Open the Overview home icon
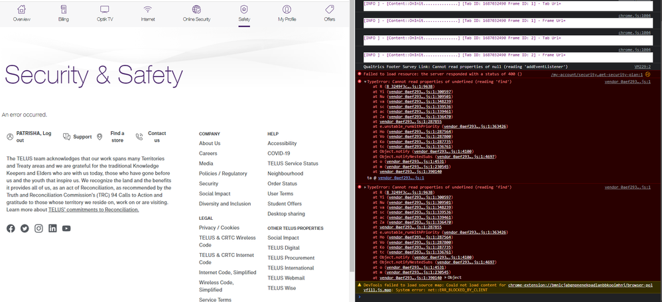 click(x=22, y=10)
